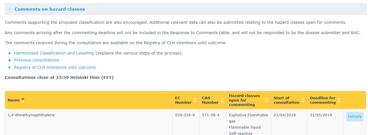Click the Start of consultation sort arrows
The height and width of the screenshot is (135, 368).
tap(303, 100)
